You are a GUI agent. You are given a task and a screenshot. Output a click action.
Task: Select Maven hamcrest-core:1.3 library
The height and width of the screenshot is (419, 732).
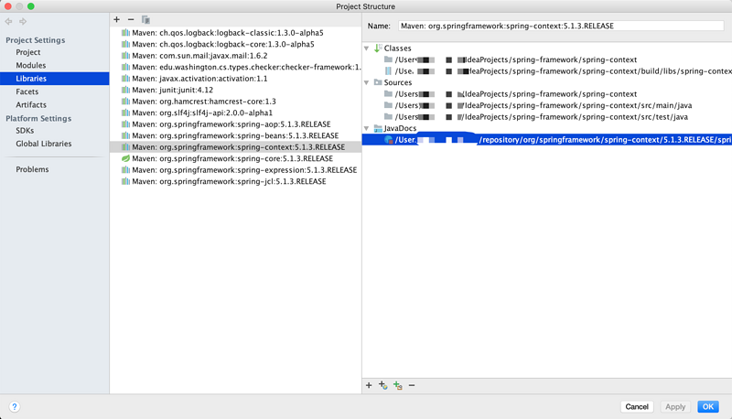click(x=236, y=102)
